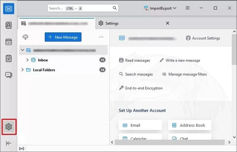Click the account mail icon in the header

(x=122, y=38)
